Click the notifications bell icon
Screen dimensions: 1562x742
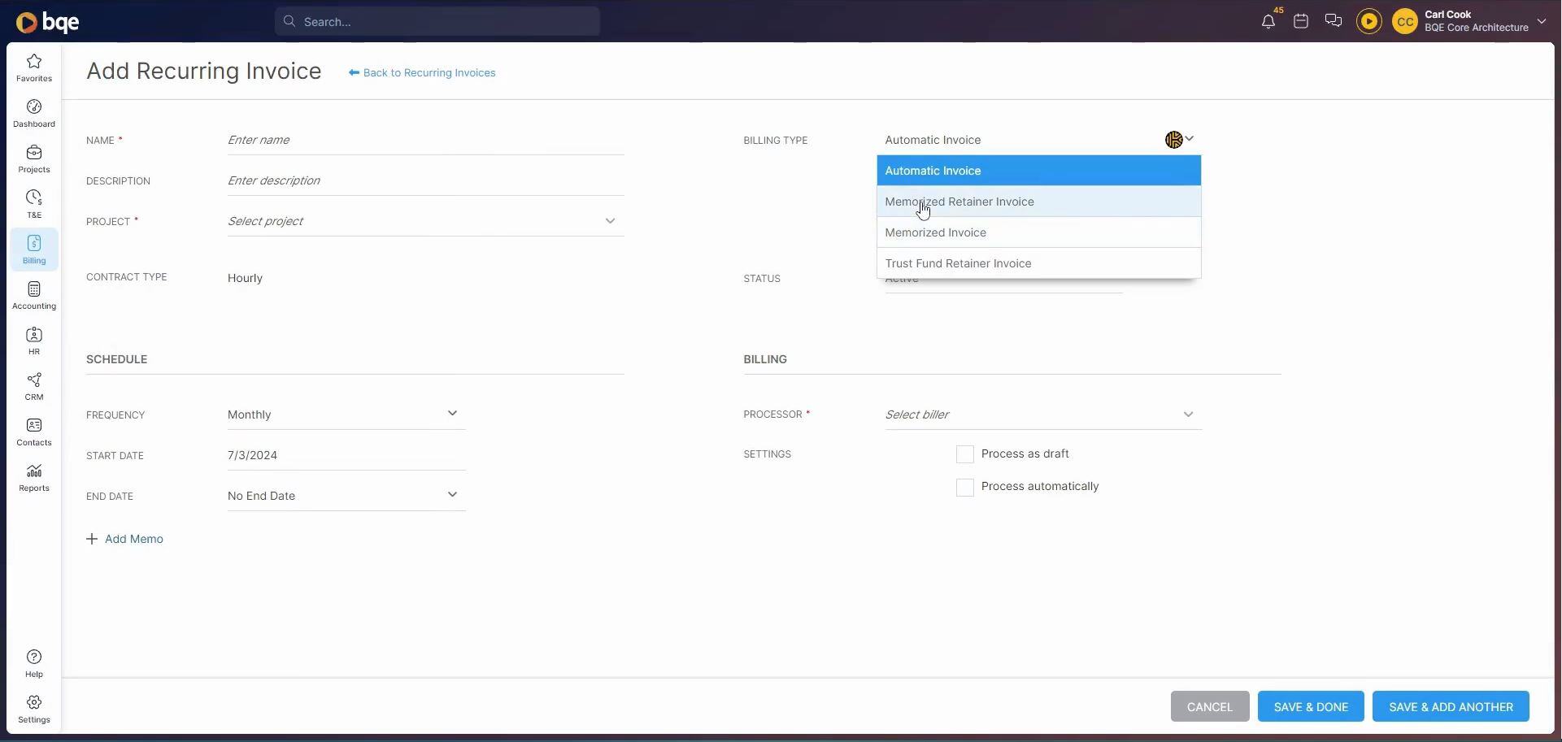point(1268,22)
